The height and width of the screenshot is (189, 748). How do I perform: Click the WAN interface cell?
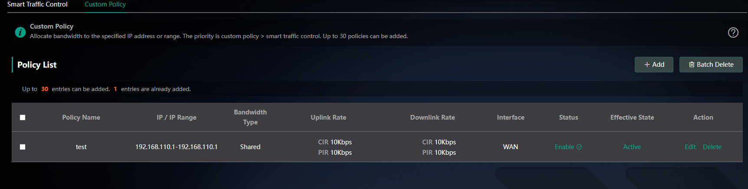coord(511,147)
